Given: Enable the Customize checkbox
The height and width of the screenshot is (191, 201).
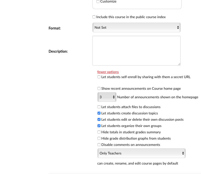Looking at the screenshot, I should coord(98,2).
